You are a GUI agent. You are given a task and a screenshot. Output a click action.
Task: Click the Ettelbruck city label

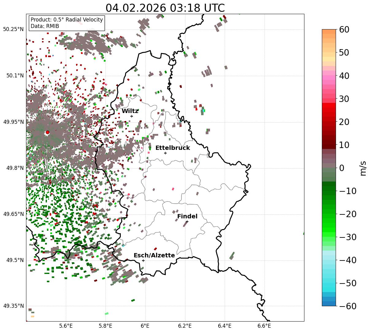tap(173, 148)
